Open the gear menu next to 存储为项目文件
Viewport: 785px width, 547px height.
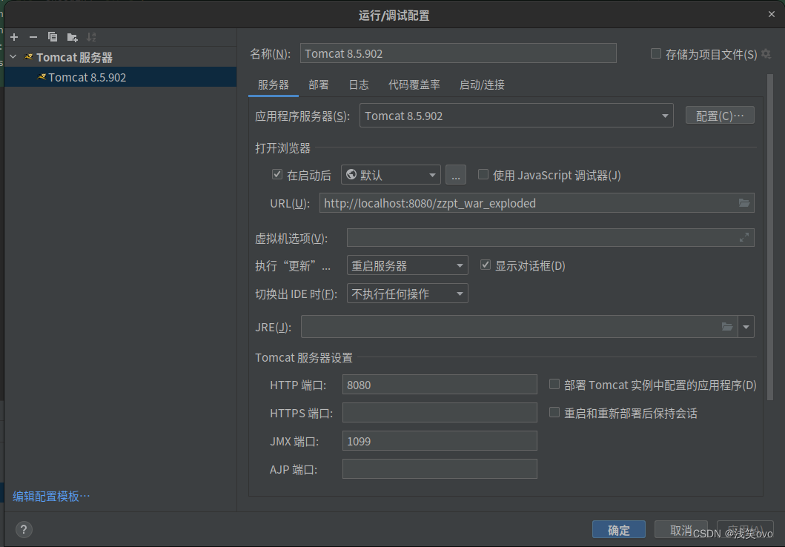pos(767,53)
